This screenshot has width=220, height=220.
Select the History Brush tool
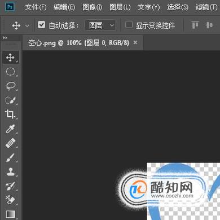point(10,186)
